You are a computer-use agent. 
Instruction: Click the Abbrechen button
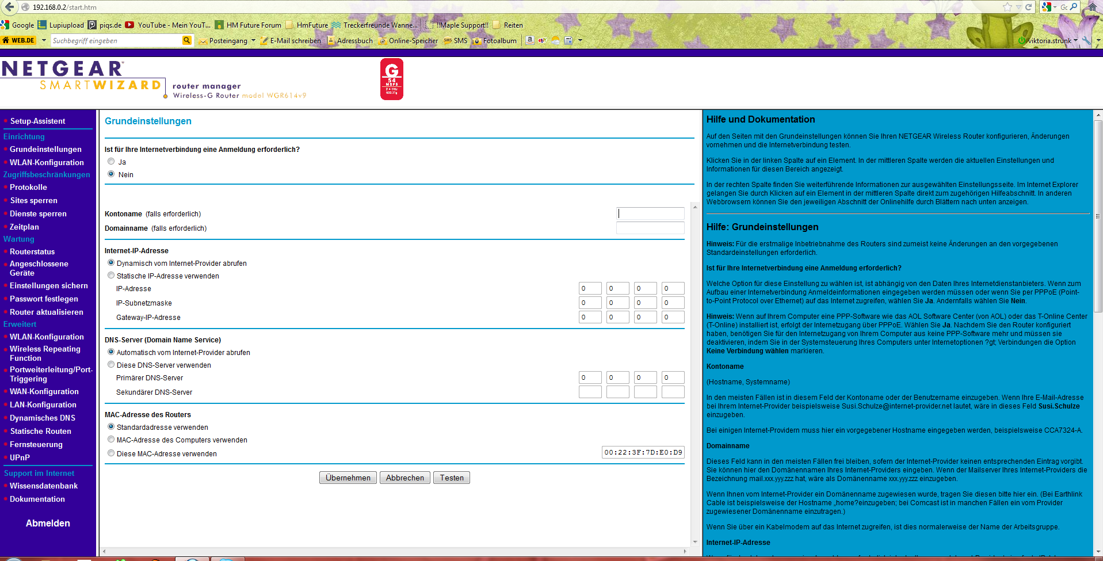(x=405, y=478)
